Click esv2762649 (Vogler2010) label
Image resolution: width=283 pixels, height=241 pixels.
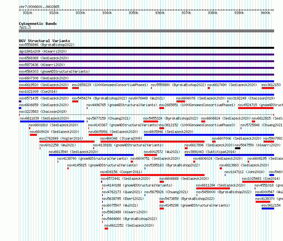pyautogui.click(x=61, y=138)
